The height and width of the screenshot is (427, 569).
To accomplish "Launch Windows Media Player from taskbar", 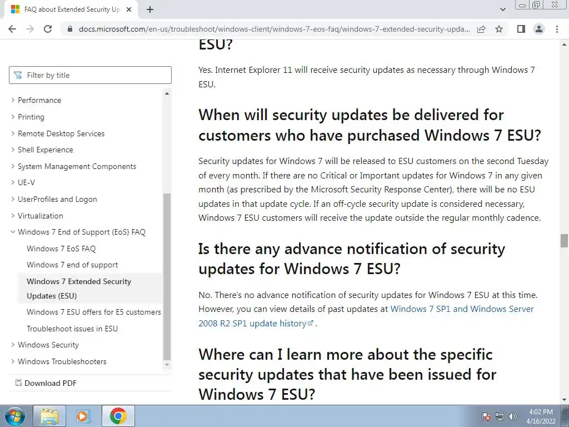I will tap(84, 416).
